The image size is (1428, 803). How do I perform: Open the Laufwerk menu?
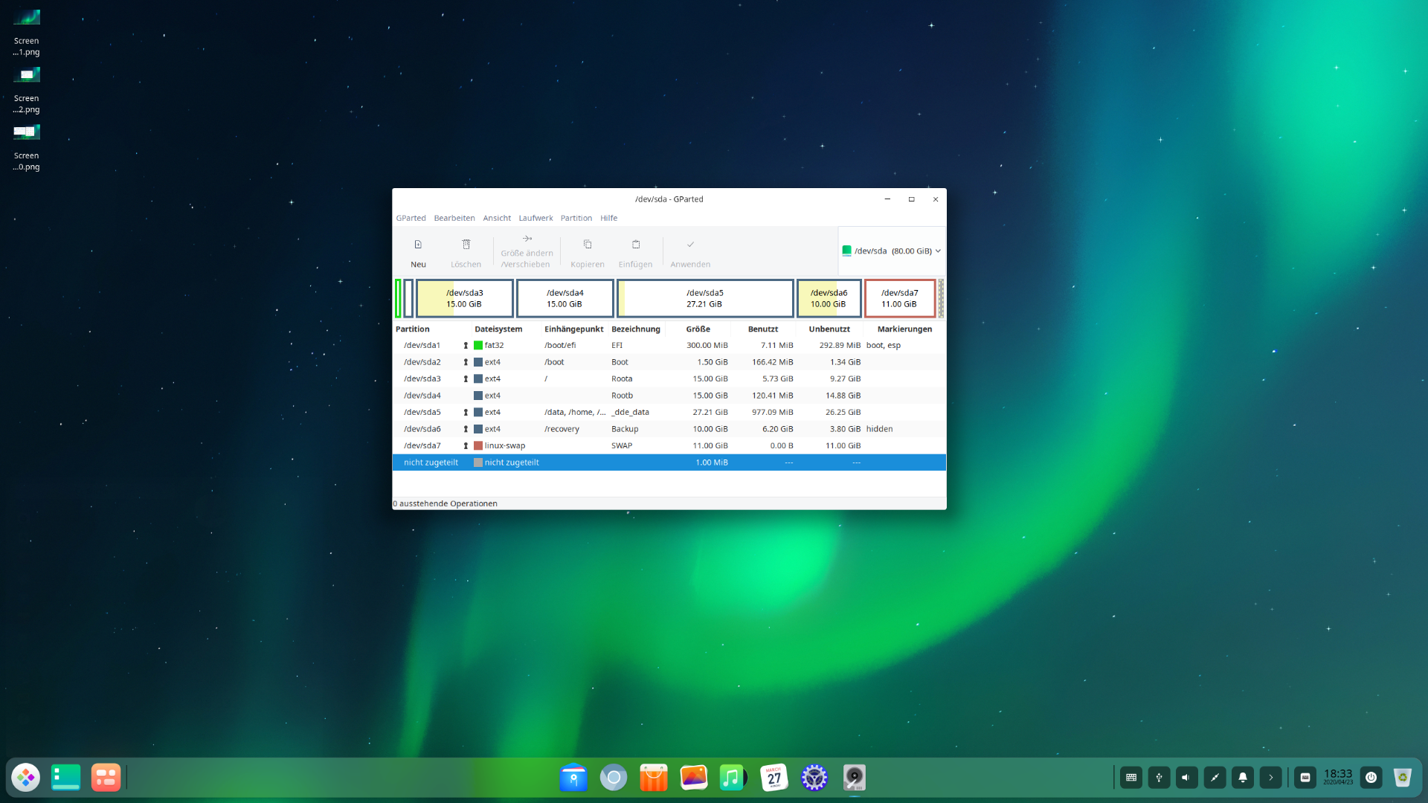(535, 219)
